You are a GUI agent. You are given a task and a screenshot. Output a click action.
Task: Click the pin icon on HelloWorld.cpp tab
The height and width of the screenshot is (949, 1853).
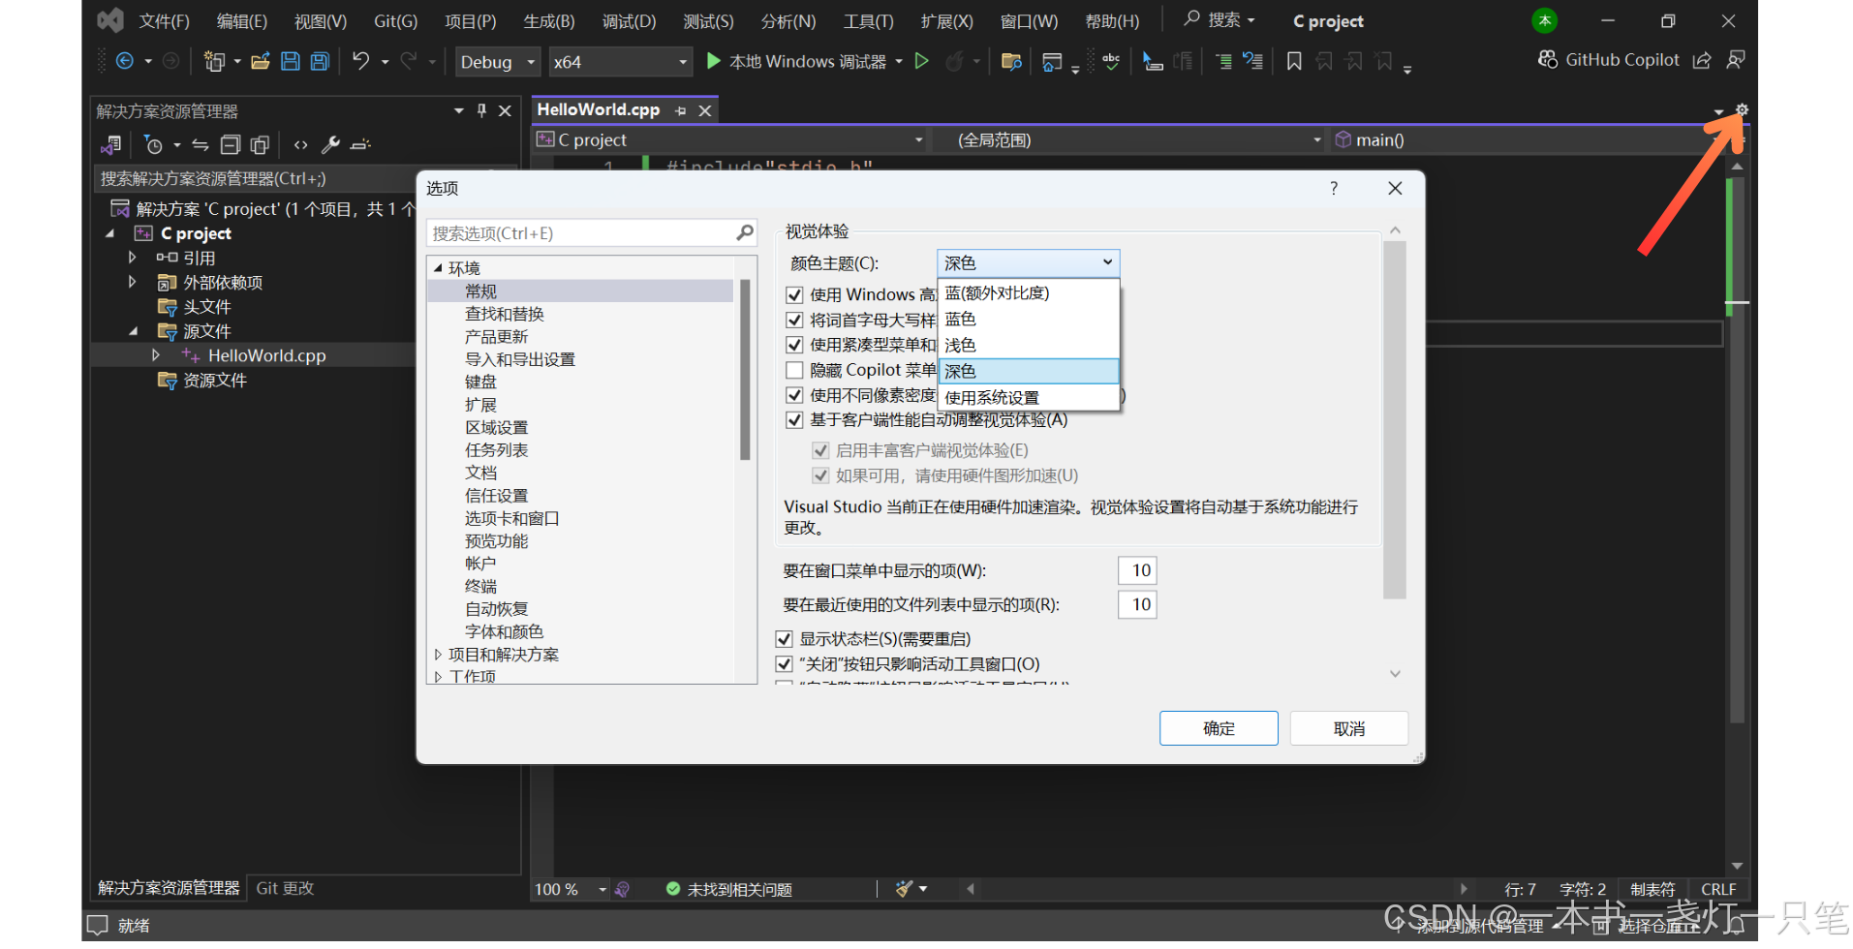tap(680, 110)
